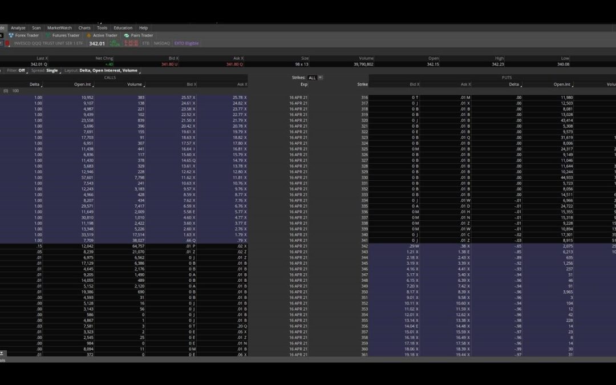616x385 pixels.
Task: Change the calls Delta column header
Action: tap(35, 84)
